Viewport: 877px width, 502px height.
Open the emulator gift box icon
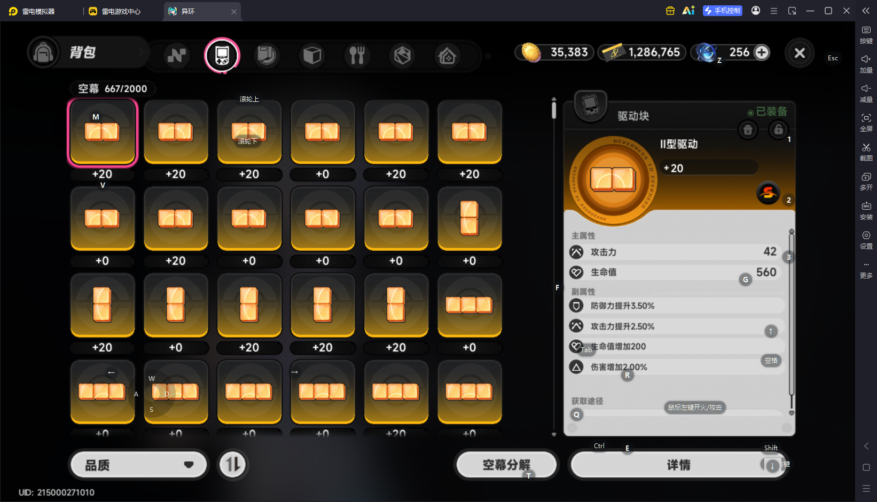click(670, 11)
